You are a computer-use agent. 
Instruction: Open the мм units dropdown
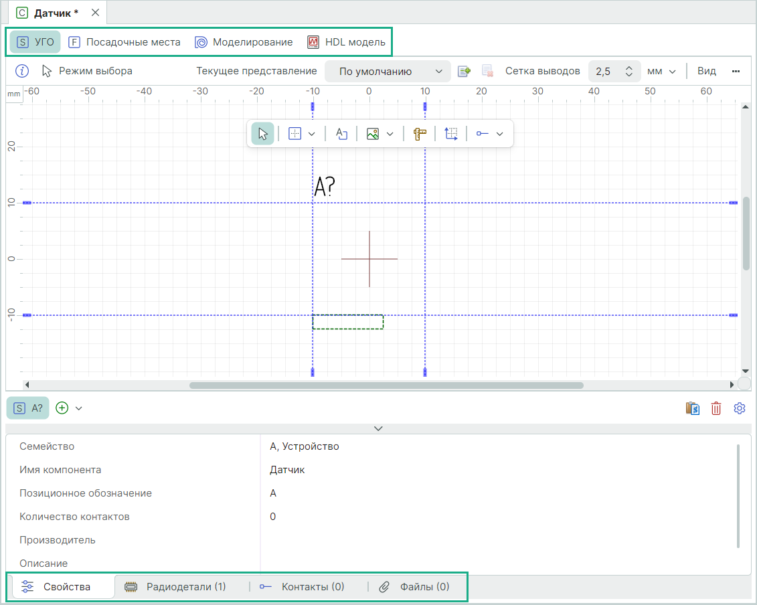click(661, 71)
